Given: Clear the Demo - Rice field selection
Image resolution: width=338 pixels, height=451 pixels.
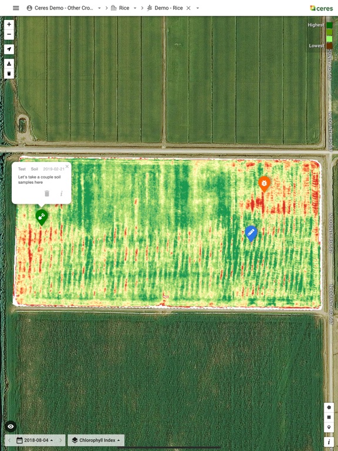Looking at the screenshot, I should click(188, 8).
